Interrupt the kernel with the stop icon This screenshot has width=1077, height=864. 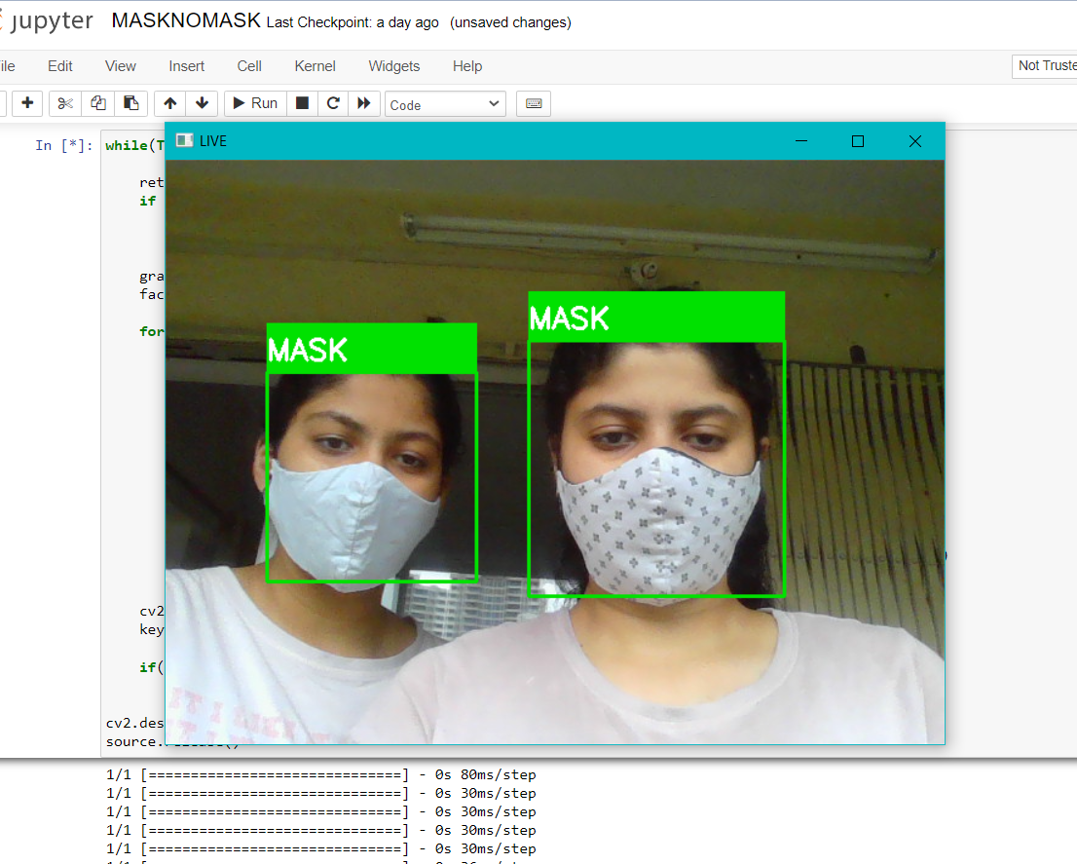303,102
